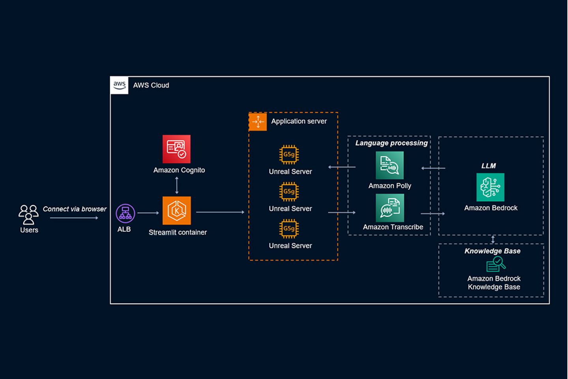The width and height of the screenshot is (568, 379).
Task: Select the topmost G5g Unreal Server chip icon
Action: pyautogui.click(x=289, y=154)
